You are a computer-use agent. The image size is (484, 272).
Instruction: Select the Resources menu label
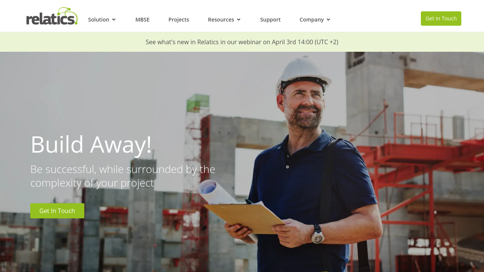click(x=221, y=20)
